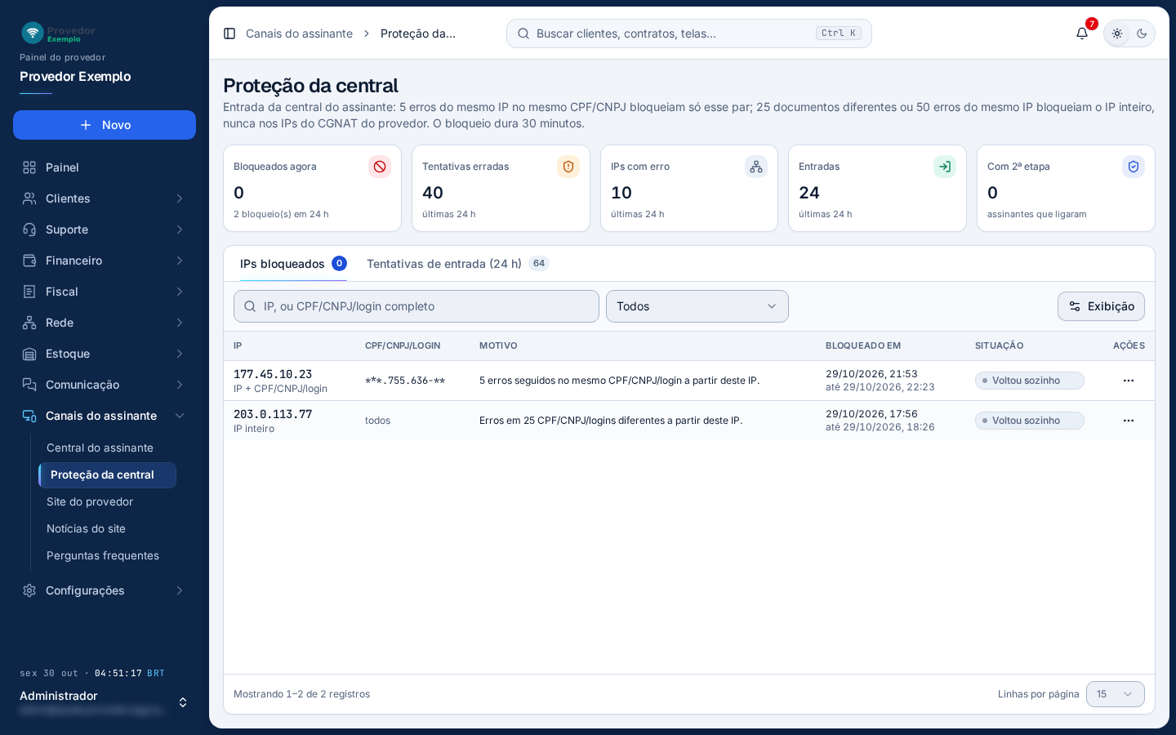This screenshot has height=735, width=1176.
Task: Click the Fiscal receipt icon
Action: pos(29,292)
